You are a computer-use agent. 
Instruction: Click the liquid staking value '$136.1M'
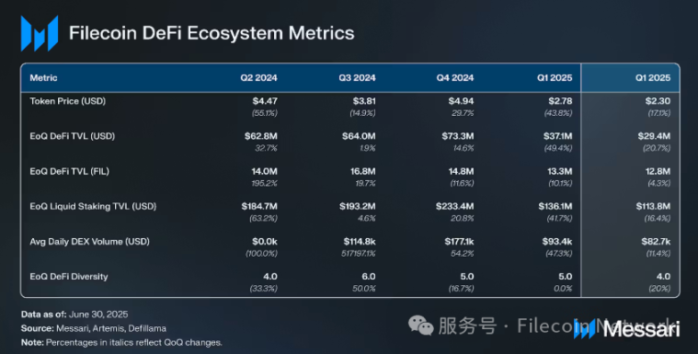[x=555, y=207]
